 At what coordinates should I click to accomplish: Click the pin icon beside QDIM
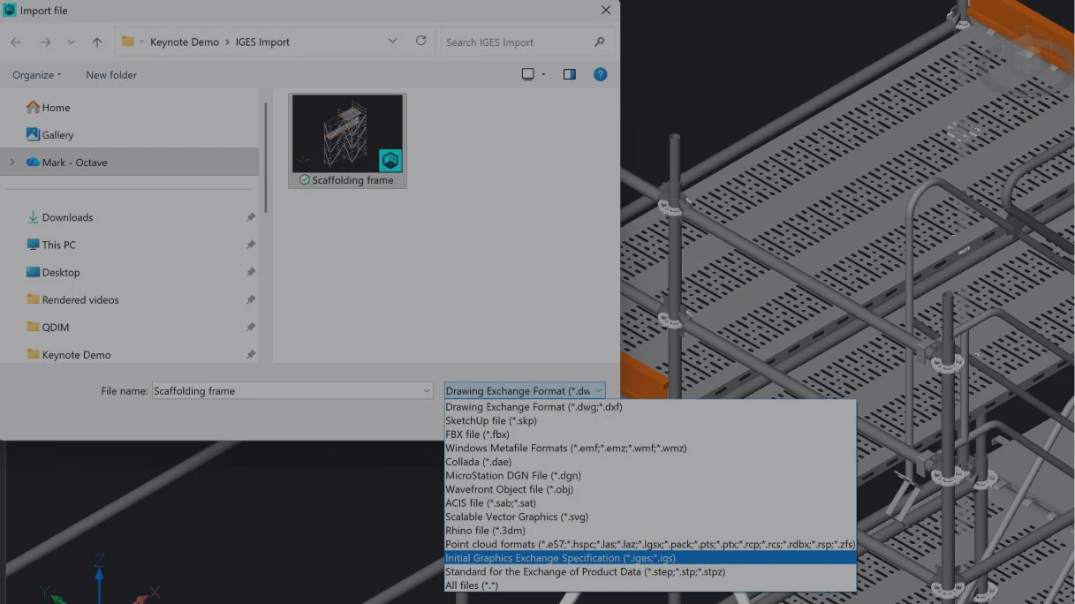pyautogui.click(x=251, y=327)
